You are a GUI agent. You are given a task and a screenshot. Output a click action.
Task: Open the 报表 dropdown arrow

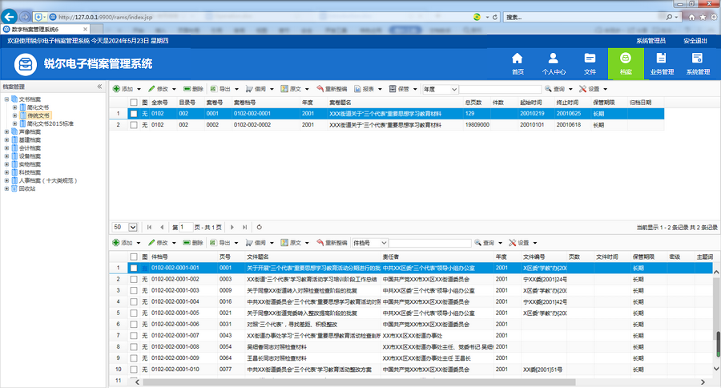(380, 89)
